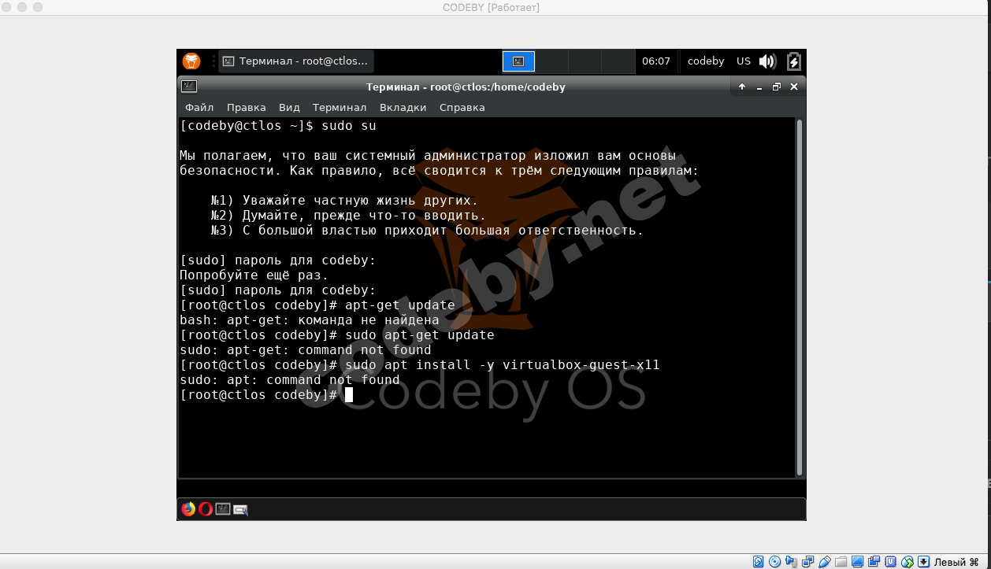The width and height of the screenshot is (991, 569).
Task: Open the Справка menu
Action: (462, 108)
